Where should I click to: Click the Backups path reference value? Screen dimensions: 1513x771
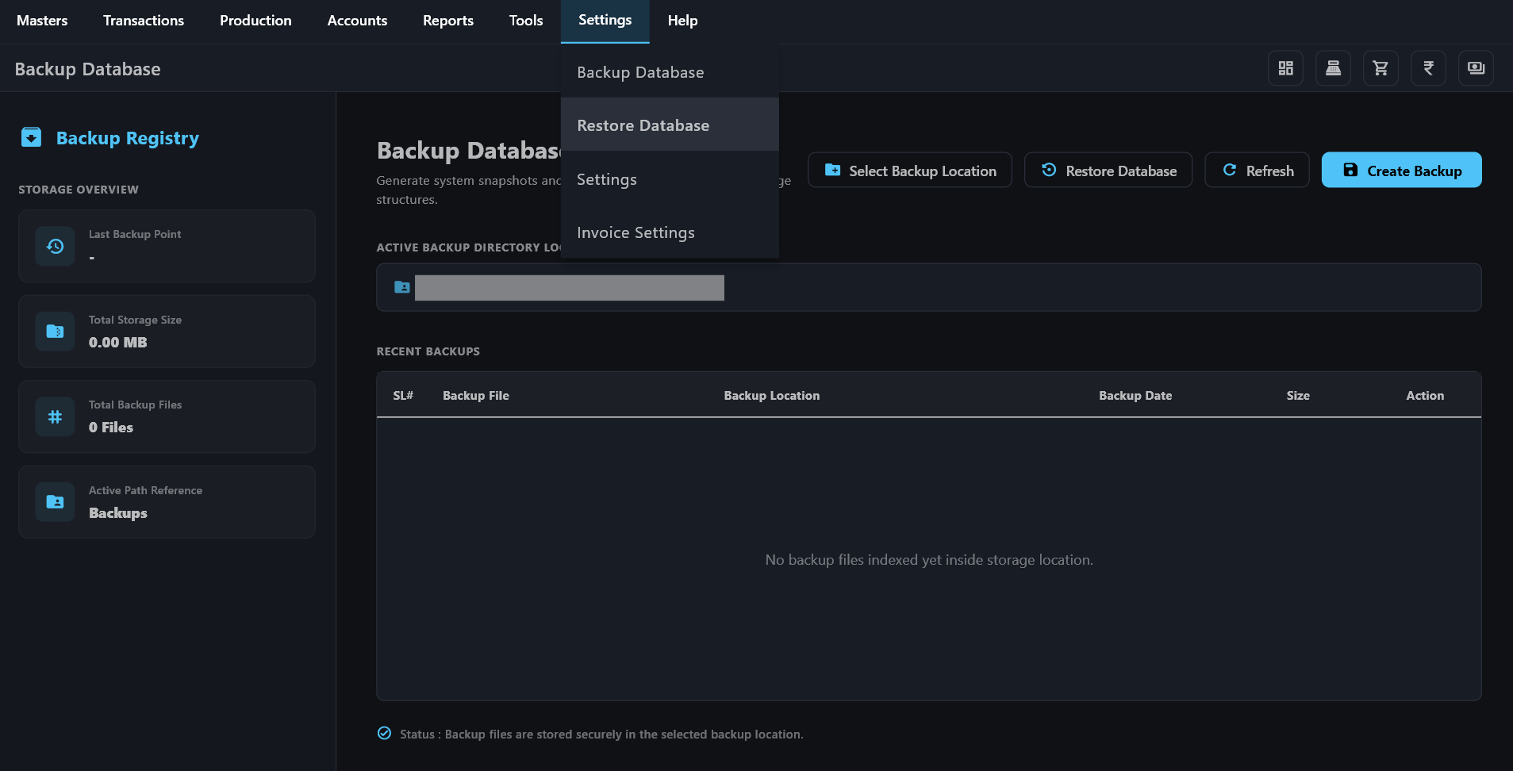(x=118, y=513)
